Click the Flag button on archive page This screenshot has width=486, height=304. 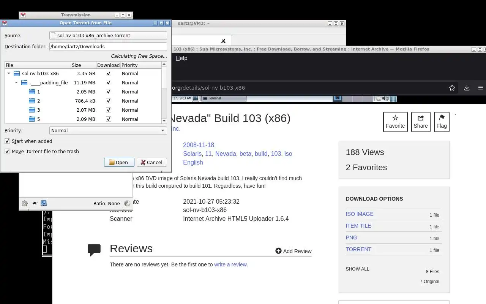tap(442, 122)
